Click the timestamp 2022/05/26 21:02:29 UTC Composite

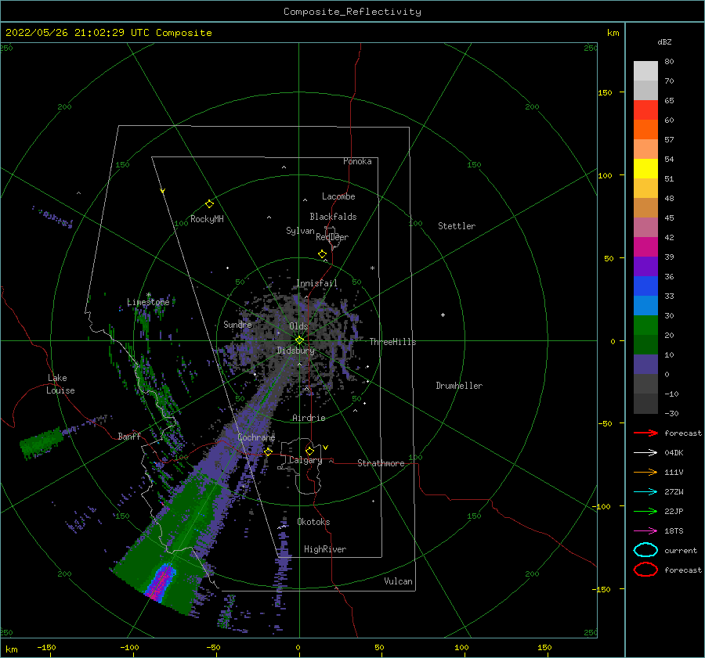click(108, 33)
